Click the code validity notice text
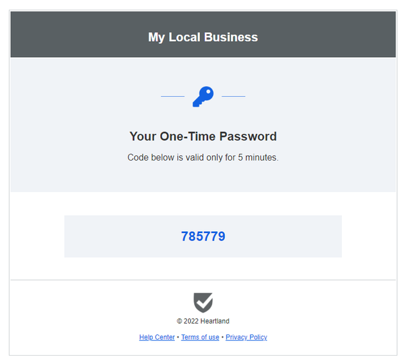Screen dimensions: 403x364 (203, 157)
